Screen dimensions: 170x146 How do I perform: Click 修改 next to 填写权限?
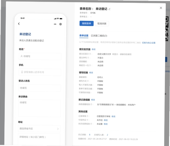(91, 73)
